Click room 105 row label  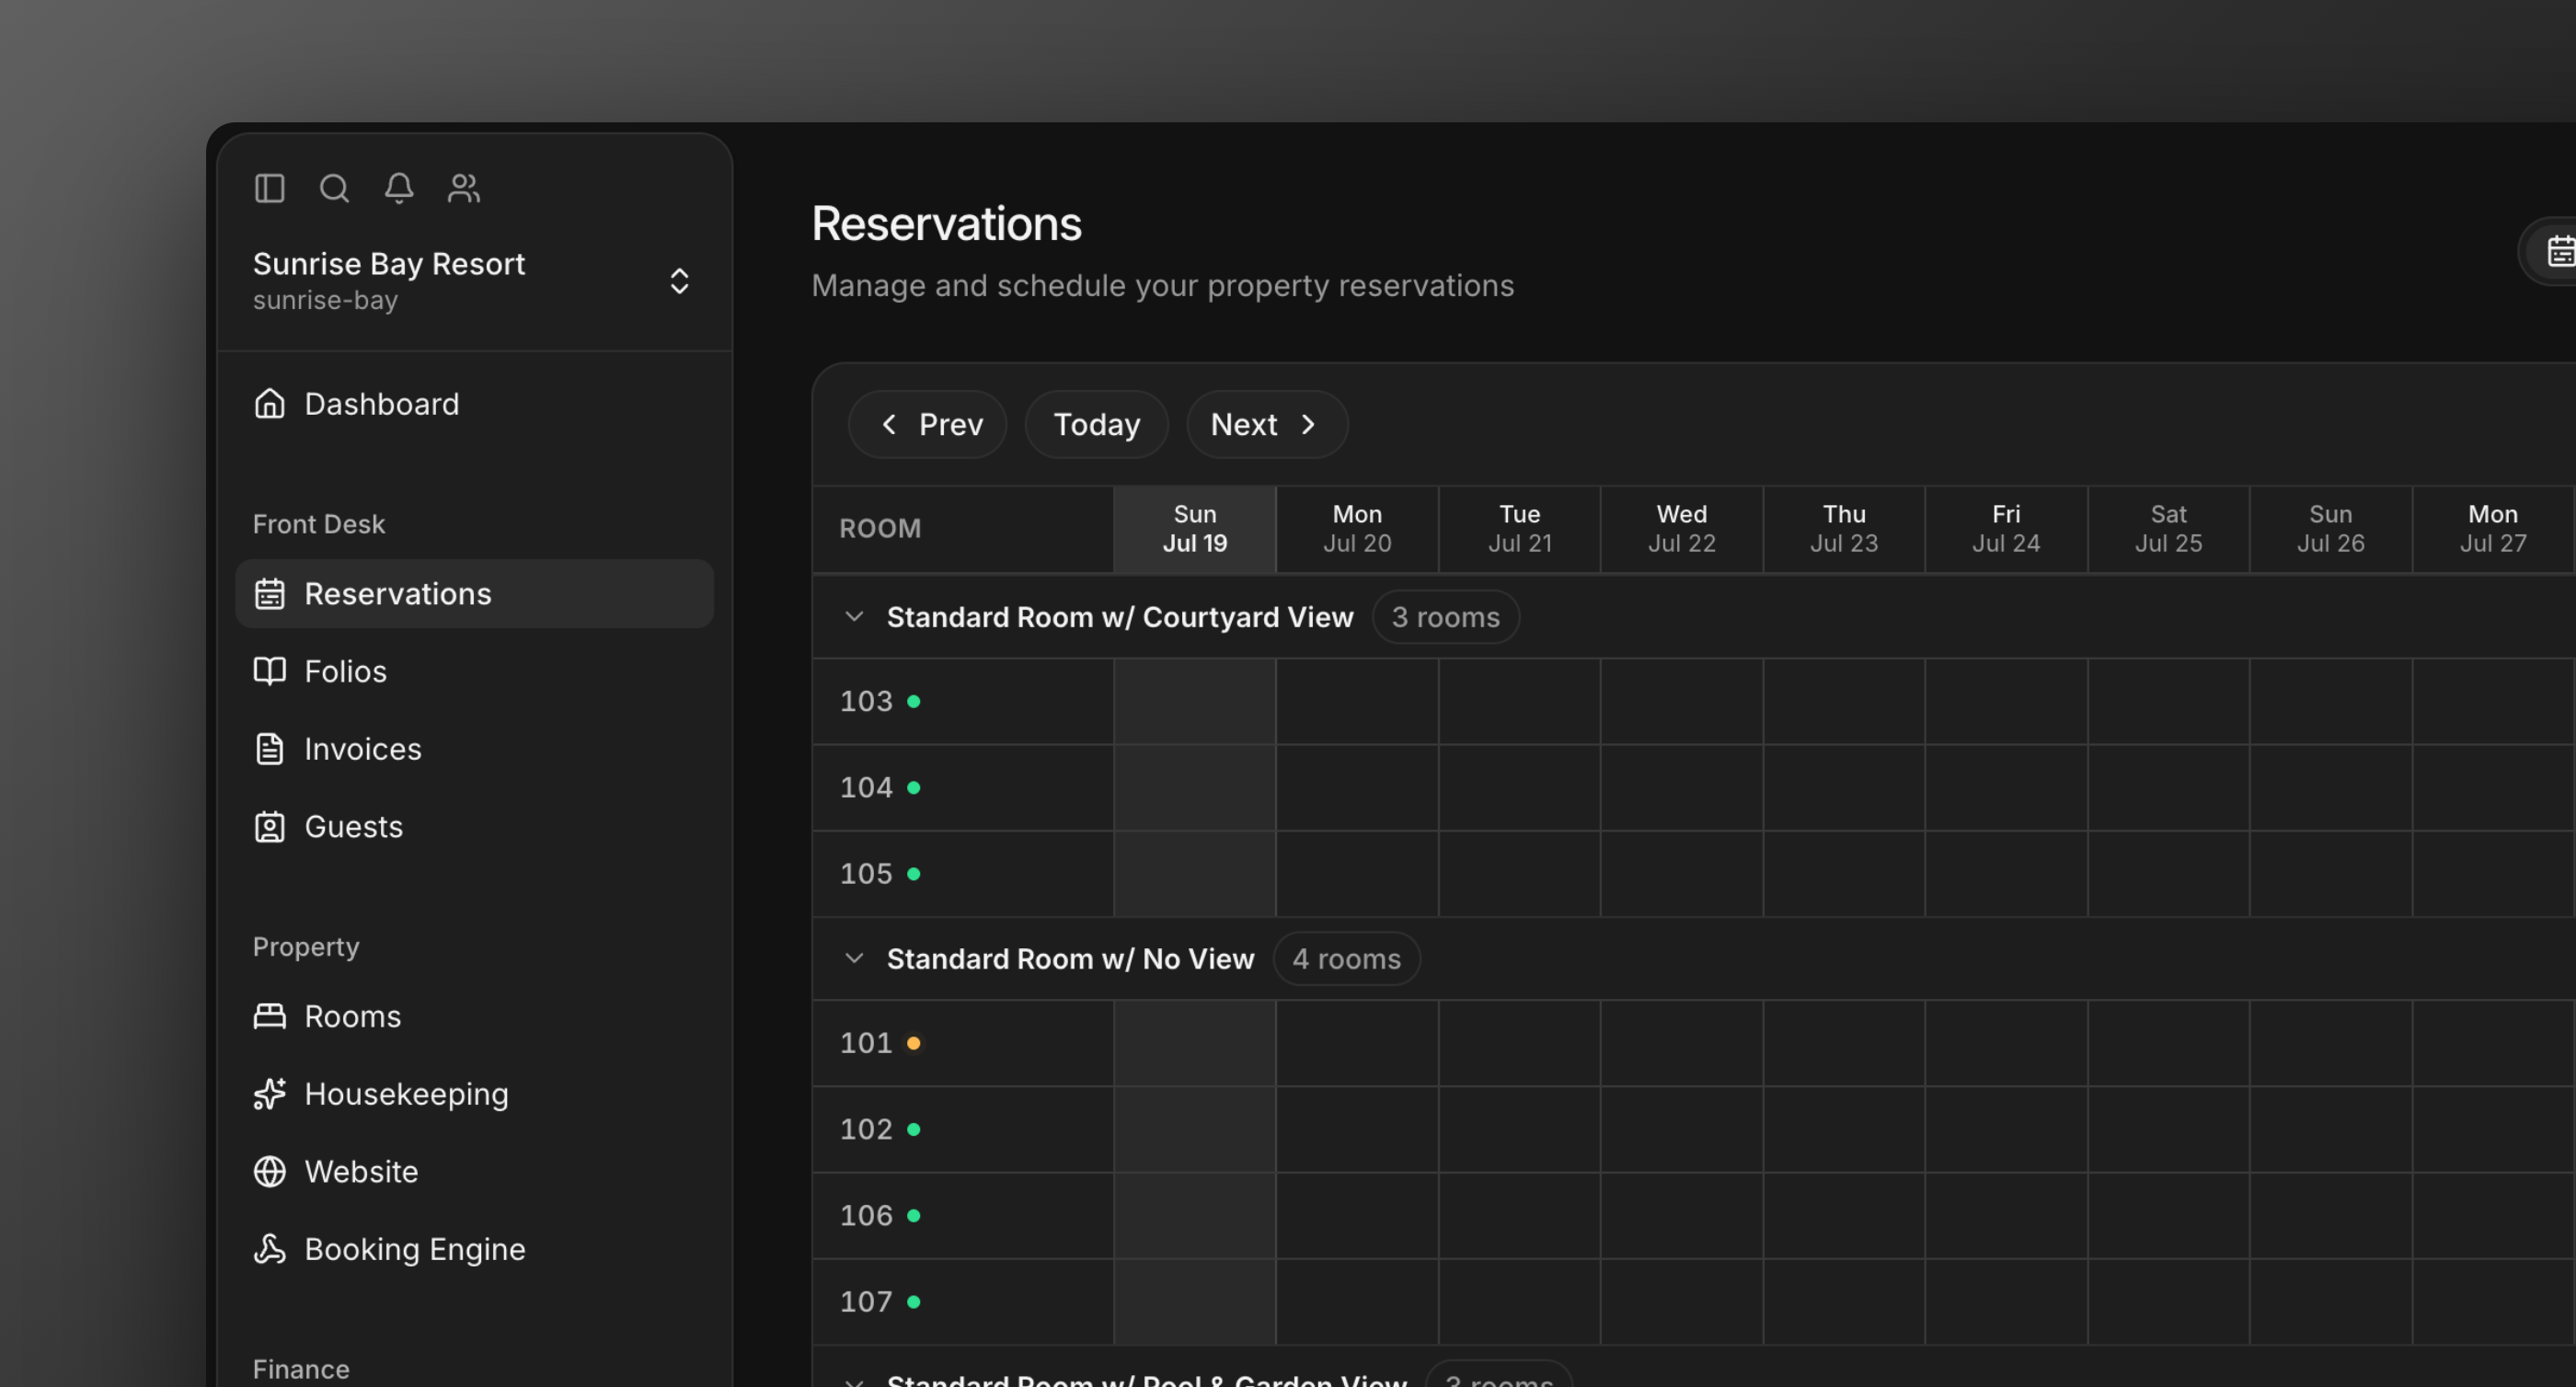point(866,874)
